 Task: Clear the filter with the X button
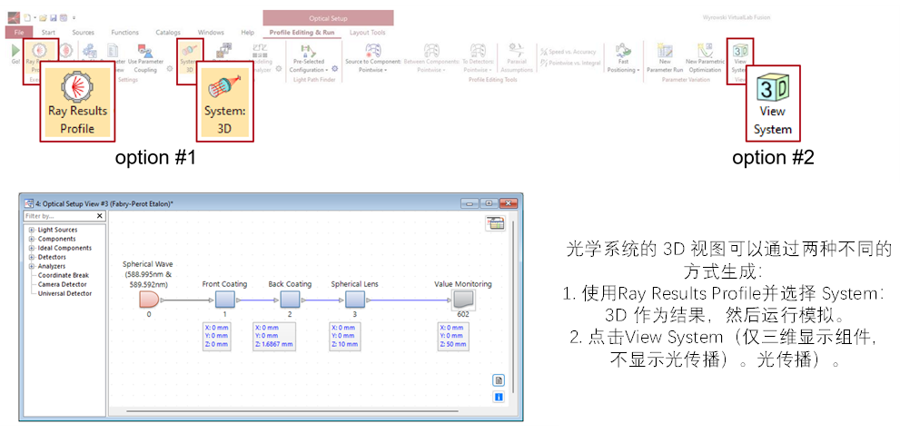click(100, 216)
